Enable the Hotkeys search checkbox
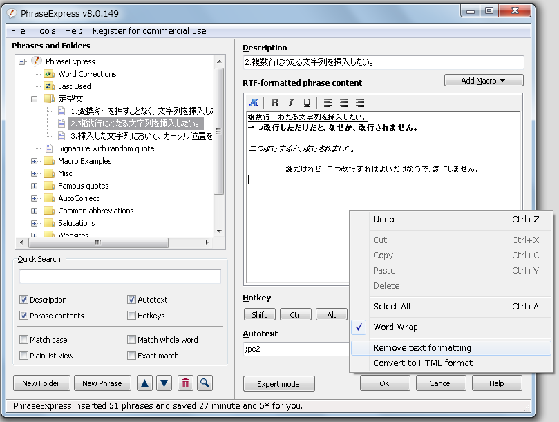Image resolution: width=559 pixels, height=422 pixels. [131, 316]
